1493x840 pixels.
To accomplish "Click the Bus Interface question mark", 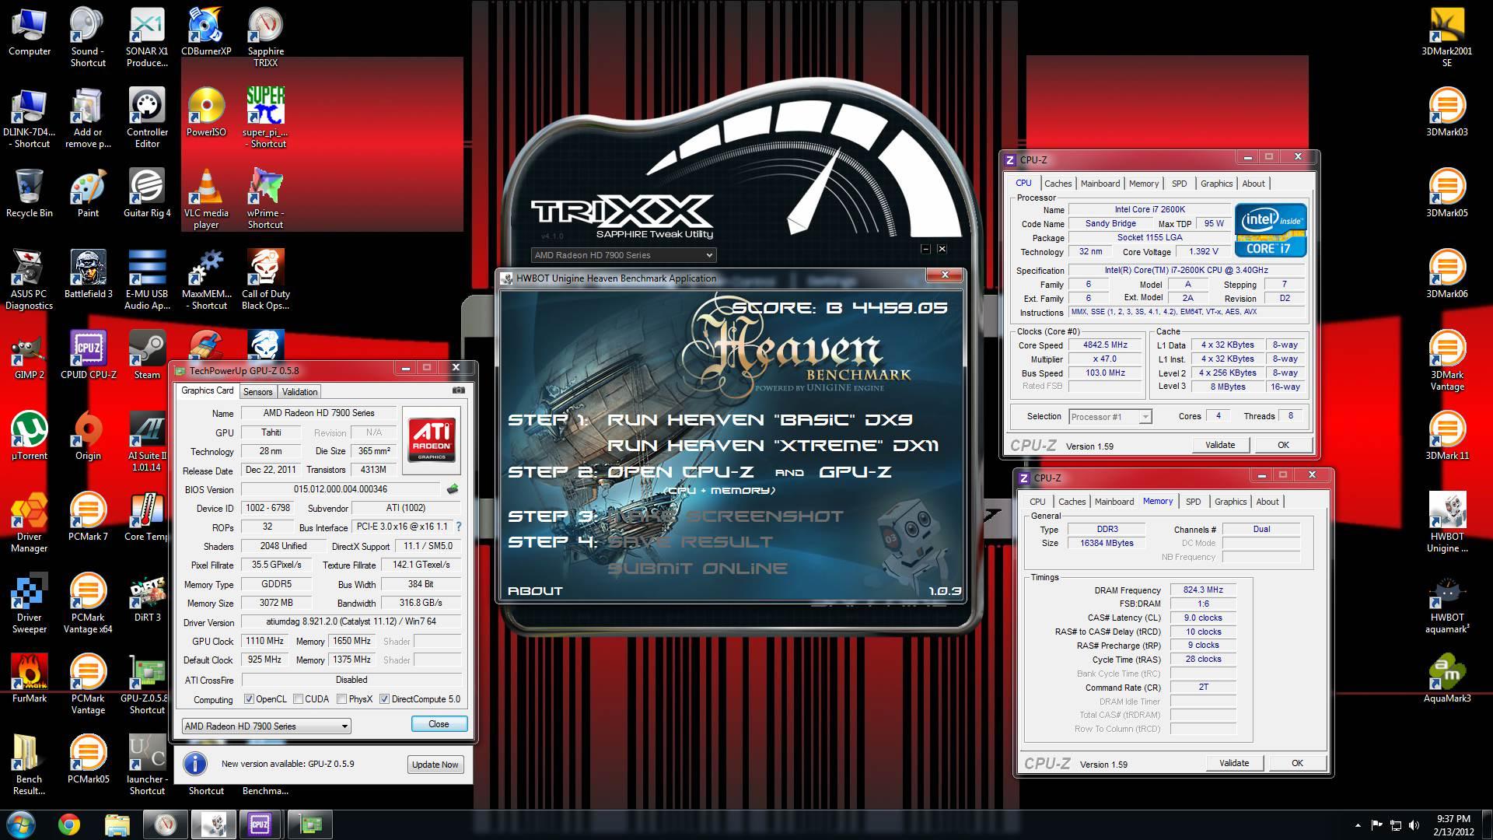I will pyautogui.click(x=459, y=527).
